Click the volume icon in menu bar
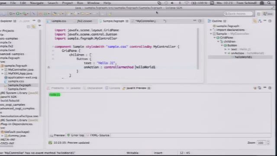The height and width of the screenshot is (156, 277). [x=172, y=3]
